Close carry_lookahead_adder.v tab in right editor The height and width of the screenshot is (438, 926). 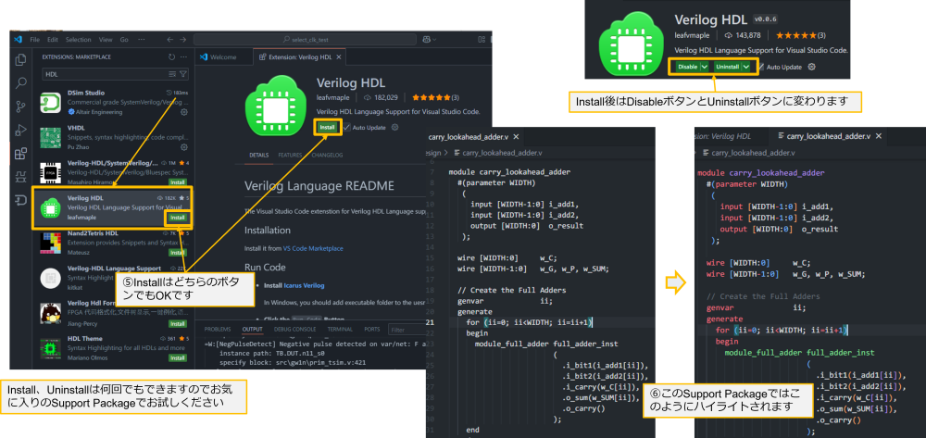point(878,136)
